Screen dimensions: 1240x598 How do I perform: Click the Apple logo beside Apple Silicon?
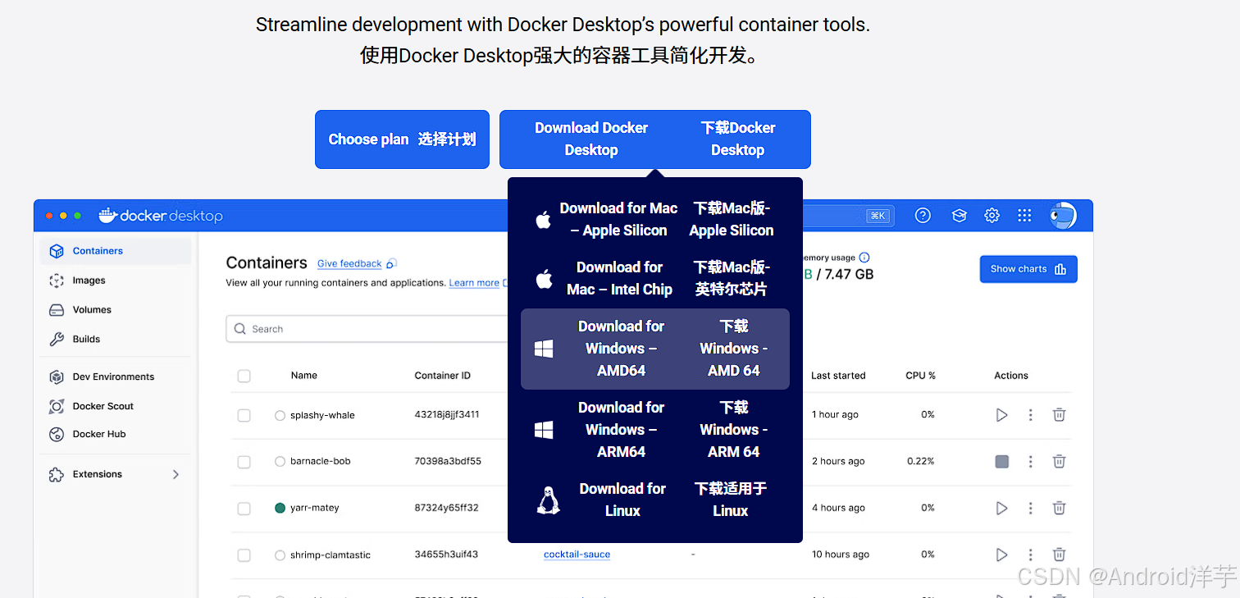pyautogui.click(x=543, y=219)
